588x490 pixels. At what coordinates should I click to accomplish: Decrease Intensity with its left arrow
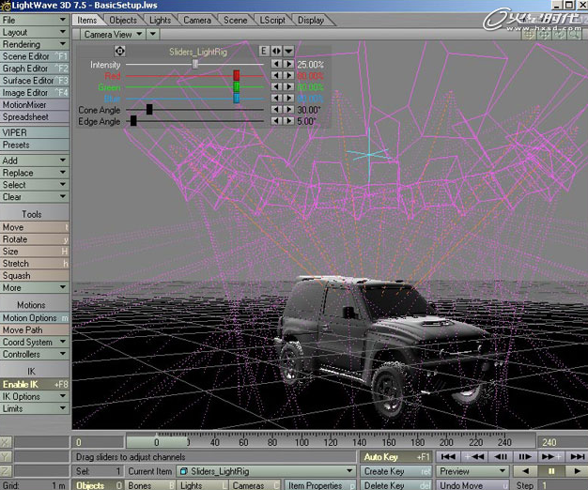(x=276, y=64)
